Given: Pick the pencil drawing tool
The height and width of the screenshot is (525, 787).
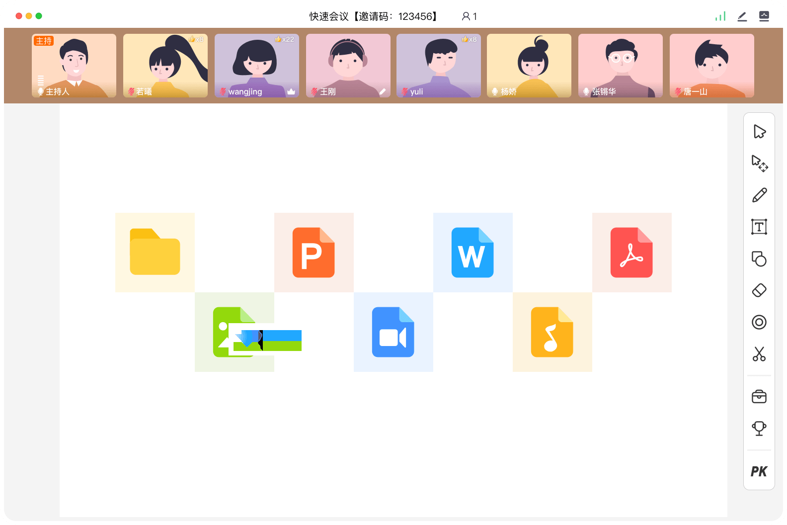Looking at the screenshot, I should click(759, 195).
